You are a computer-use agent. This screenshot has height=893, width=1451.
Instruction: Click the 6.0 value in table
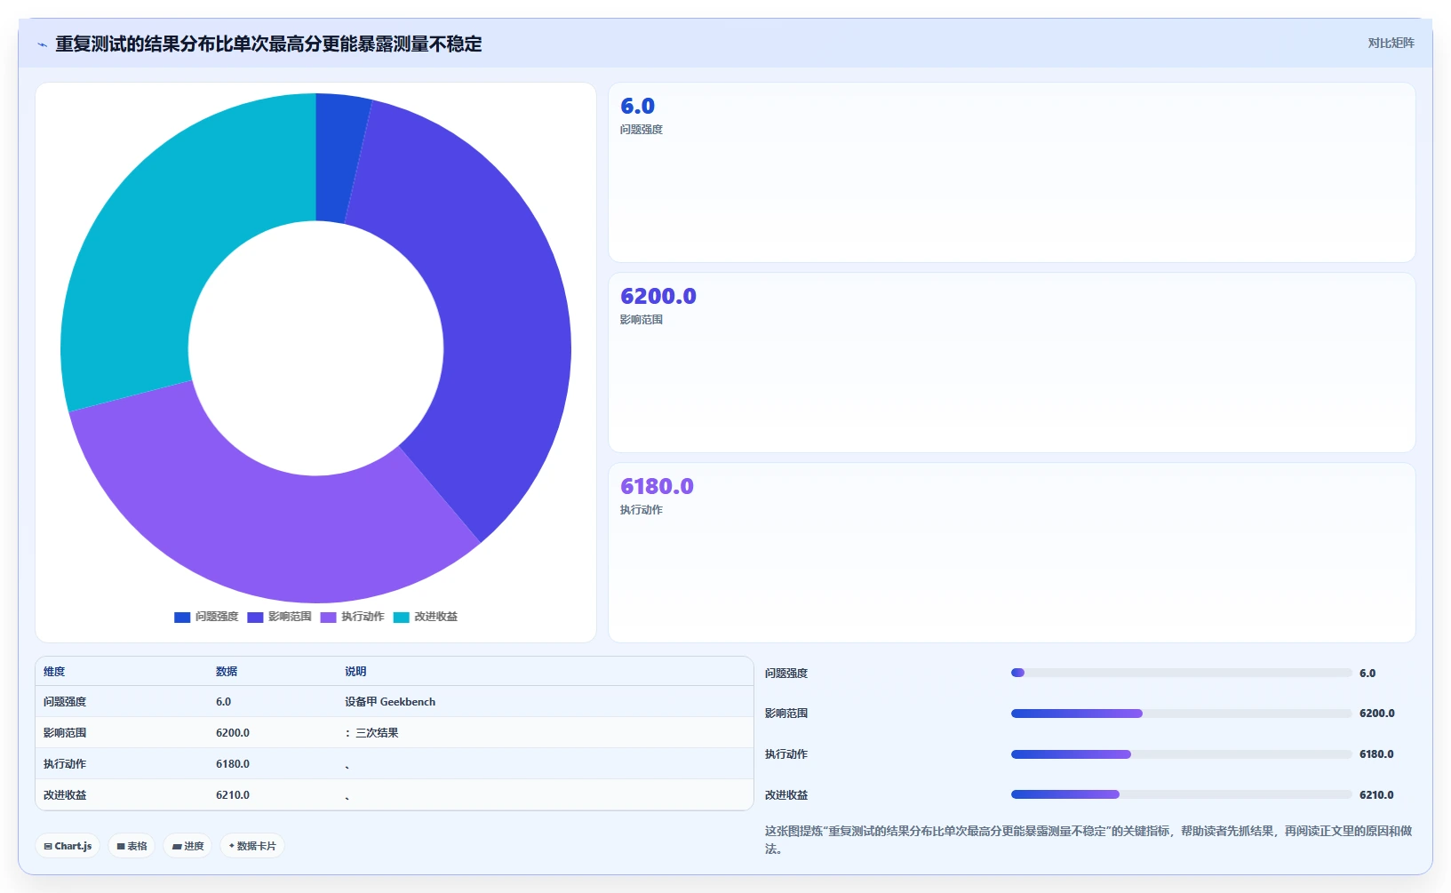point(223,702)
